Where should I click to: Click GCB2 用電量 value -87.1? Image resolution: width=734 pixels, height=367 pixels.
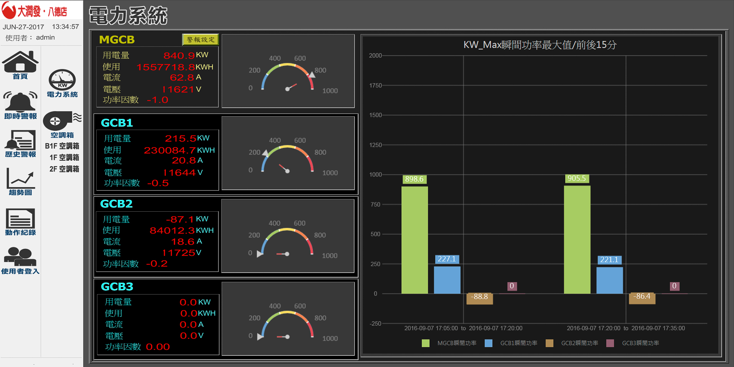click(x=180, y=219)
